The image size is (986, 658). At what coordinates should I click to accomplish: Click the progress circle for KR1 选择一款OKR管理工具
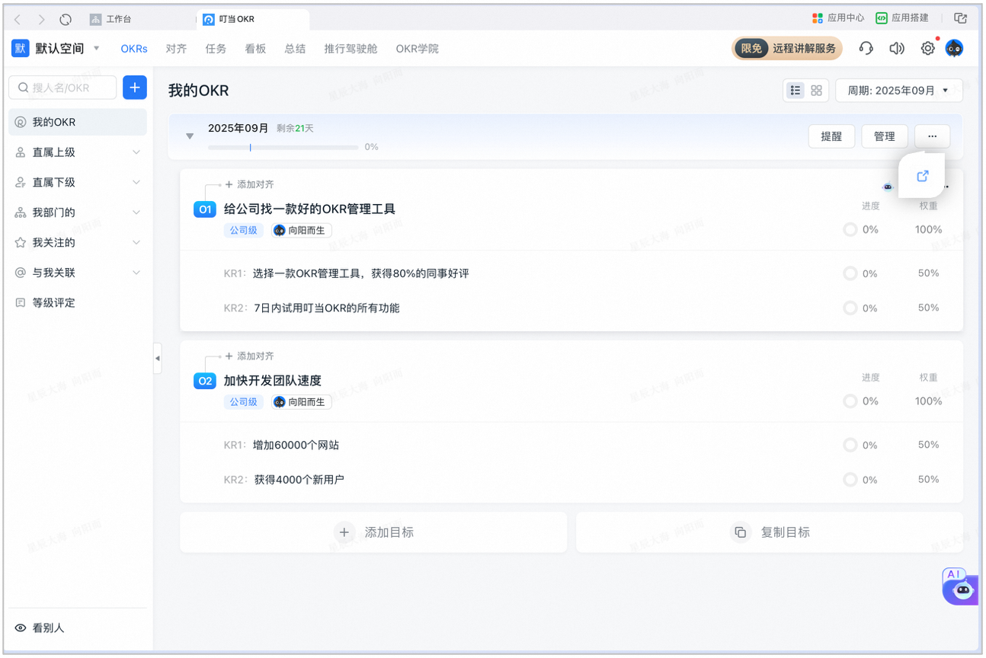[x=850, y=273]
